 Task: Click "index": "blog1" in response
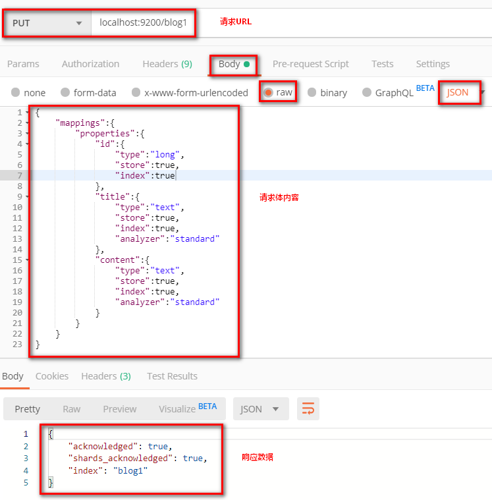click(x=108, y=470)
